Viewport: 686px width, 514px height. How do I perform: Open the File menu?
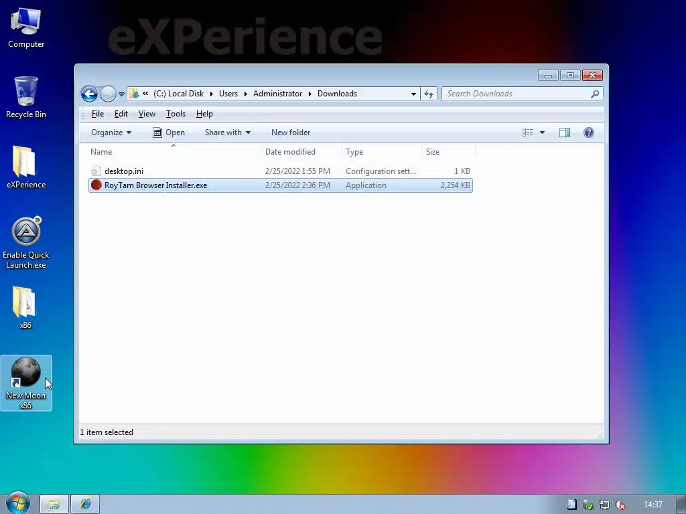(98, 114)
